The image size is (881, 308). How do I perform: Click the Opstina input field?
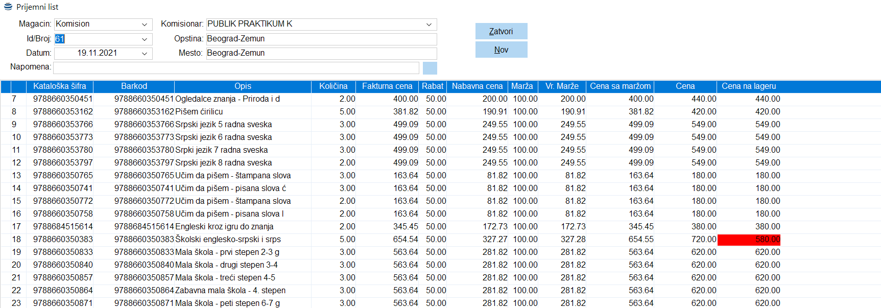click(x=321, y=39)
